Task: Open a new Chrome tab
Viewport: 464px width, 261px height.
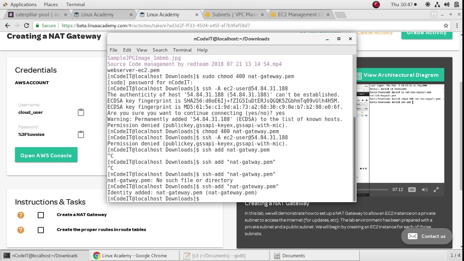Action: pyautogui.click(x=341, y=15)
